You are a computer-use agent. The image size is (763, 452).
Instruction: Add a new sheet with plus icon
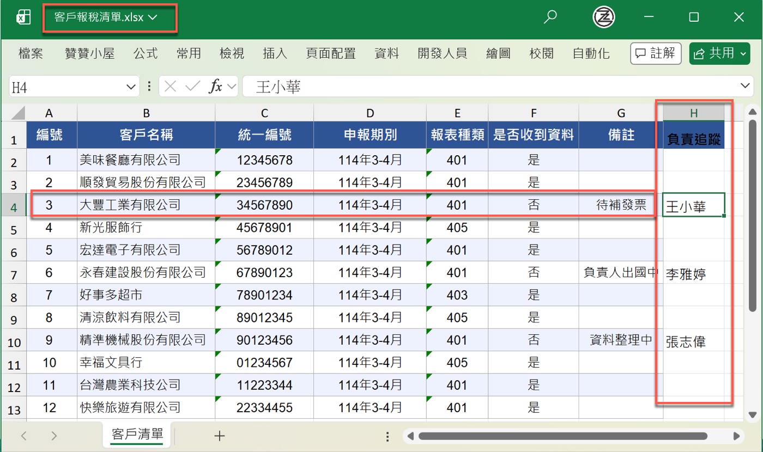(x=219, y=436)
